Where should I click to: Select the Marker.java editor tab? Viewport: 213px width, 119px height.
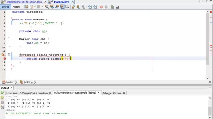tap(61, 2)
